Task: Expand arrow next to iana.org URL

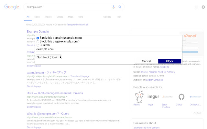Action: point(67,97)
